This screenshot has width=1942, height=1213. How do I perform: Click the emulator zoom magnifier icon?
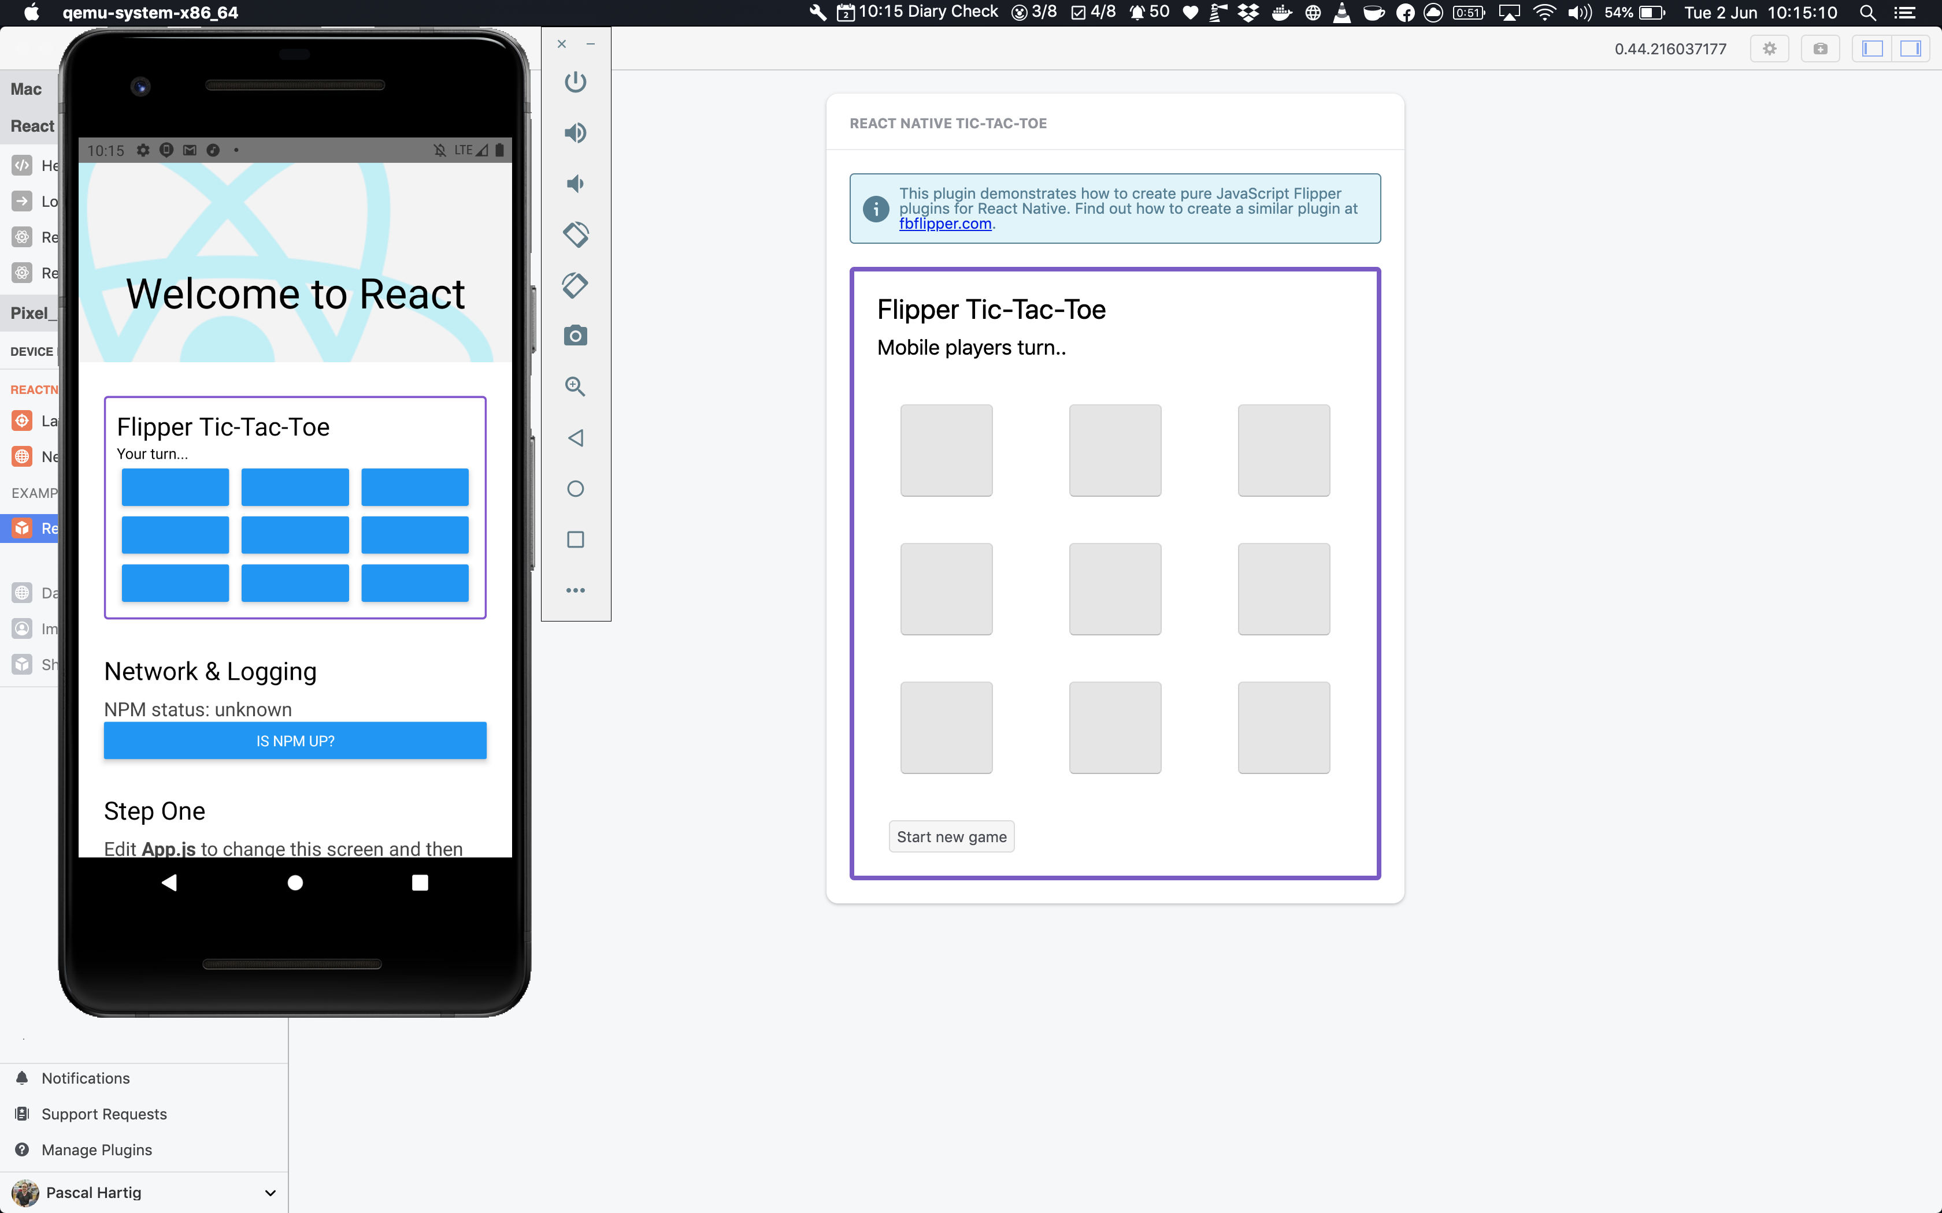pos(576,386)
